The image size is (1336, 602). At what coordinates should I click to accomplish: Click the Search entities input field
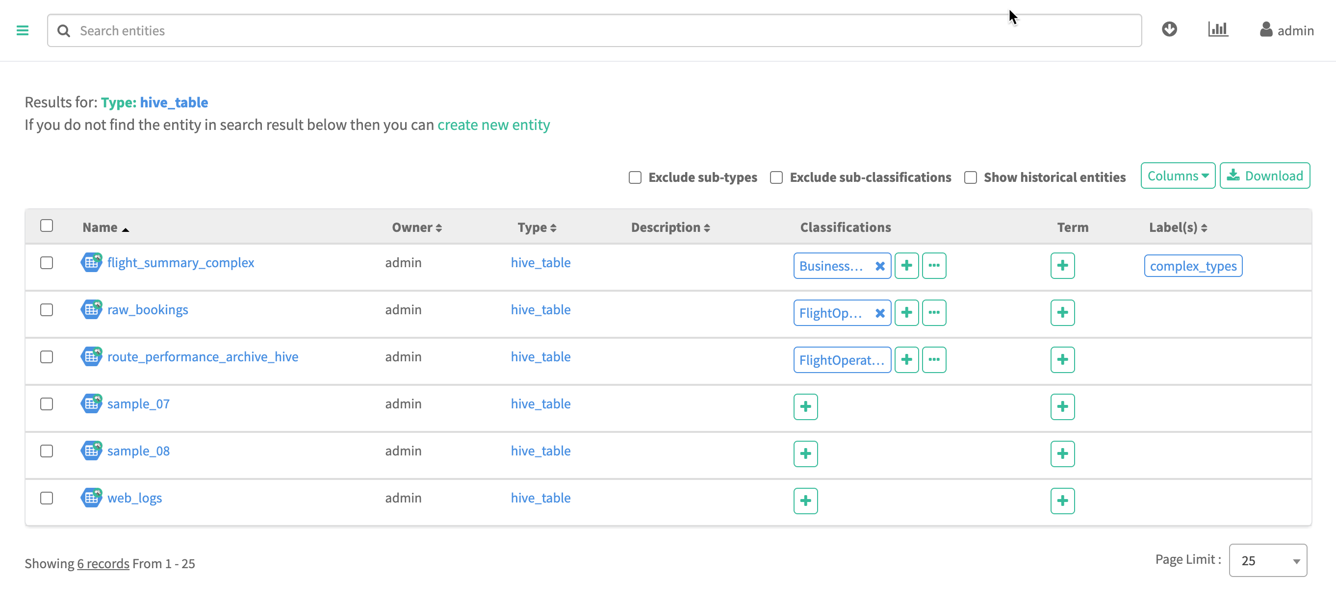tap(594, 30)
